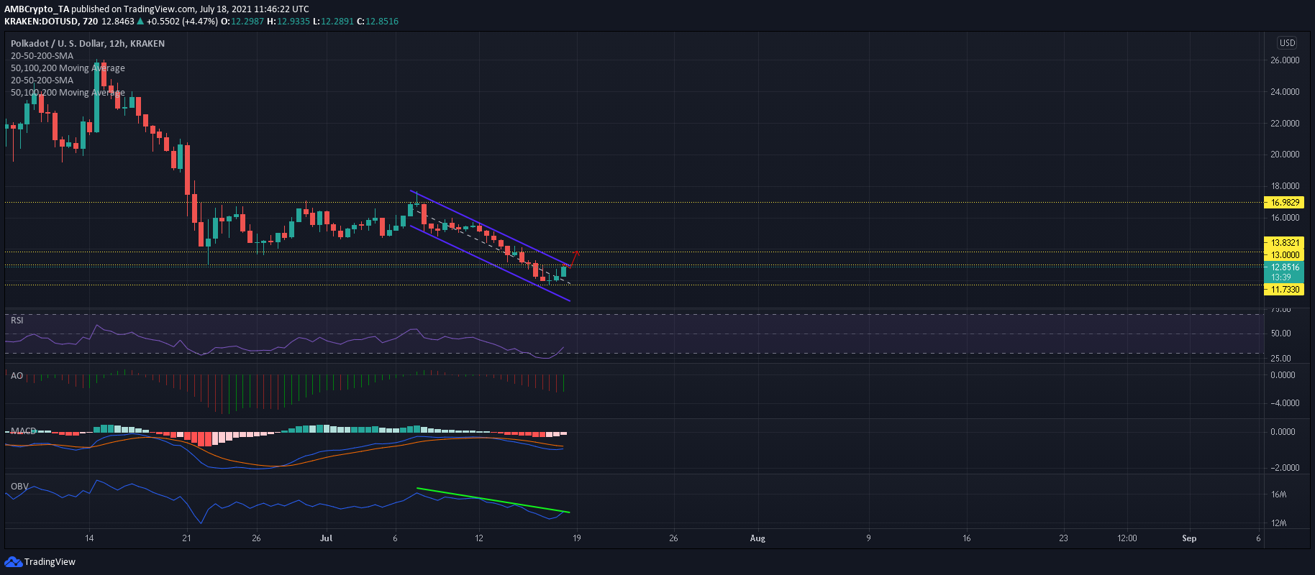This screenshot has width=1315, height=575.
Task: Select the 16.9829 yellow price label
Action: tap(1284, 203)
